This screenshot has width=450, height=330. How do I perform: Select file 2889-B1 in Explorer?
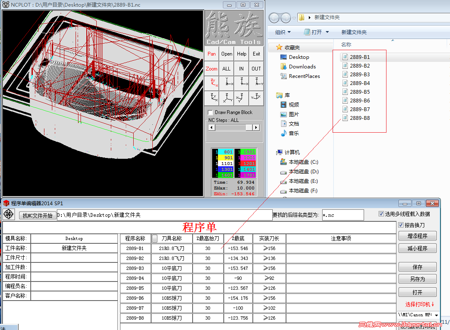click(360, 57)
